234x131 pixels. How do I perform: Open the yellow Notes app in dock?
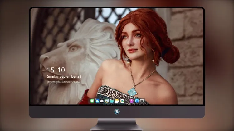[117, 101]
